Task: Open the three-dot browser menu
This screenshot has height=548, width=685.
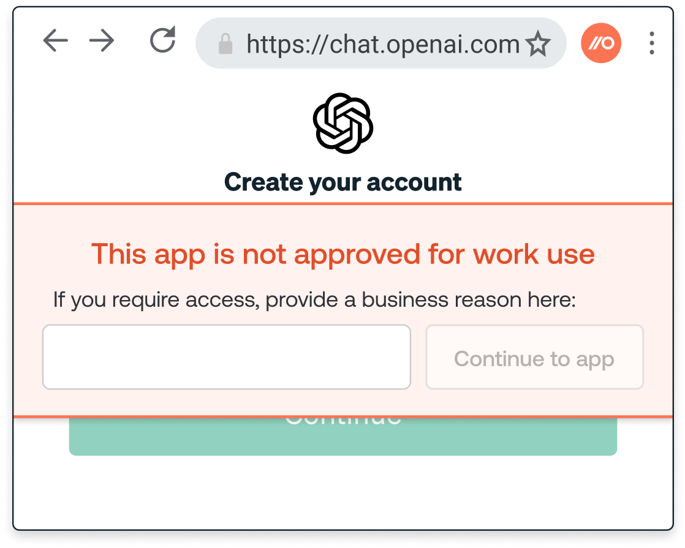Action: click(652, 43)
